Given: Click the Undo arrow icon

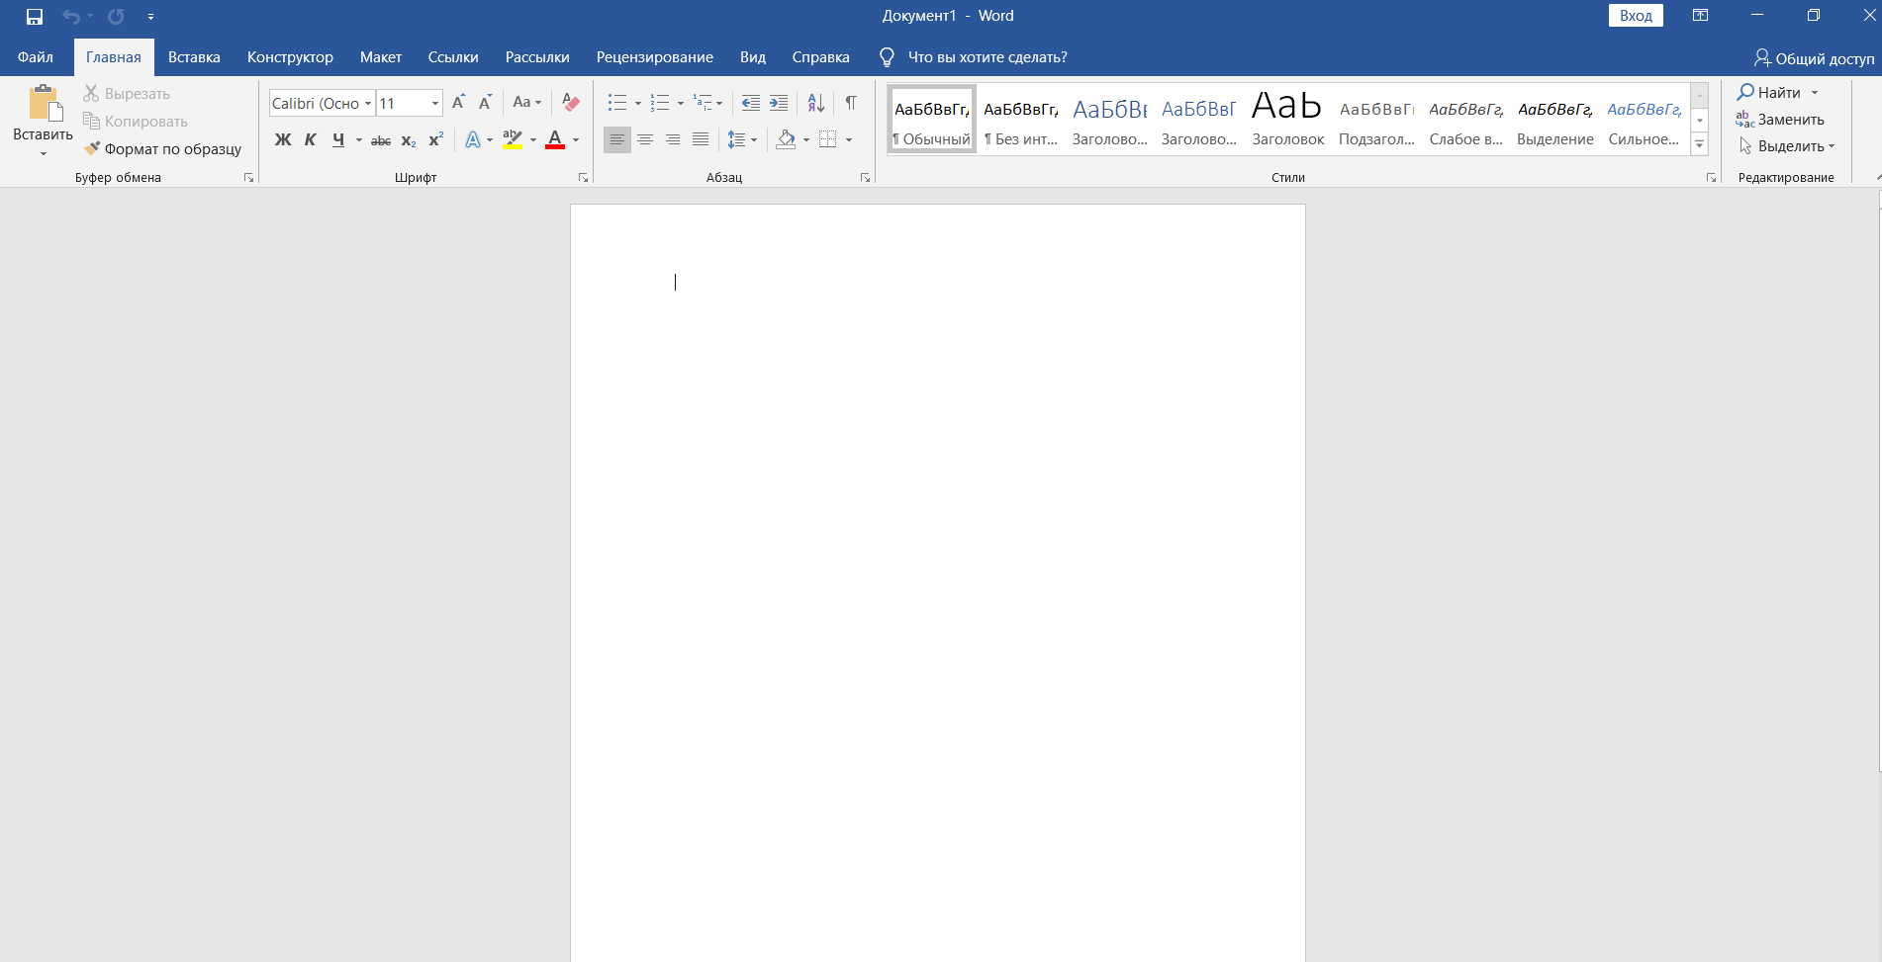Looking at the screenshot, I should pos(71,16).
